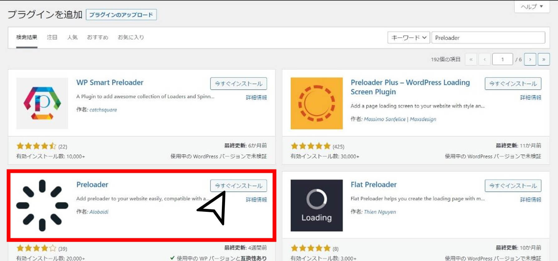Open Preloader spinner plugin icon
558x261 pixels.
point(42,206)
